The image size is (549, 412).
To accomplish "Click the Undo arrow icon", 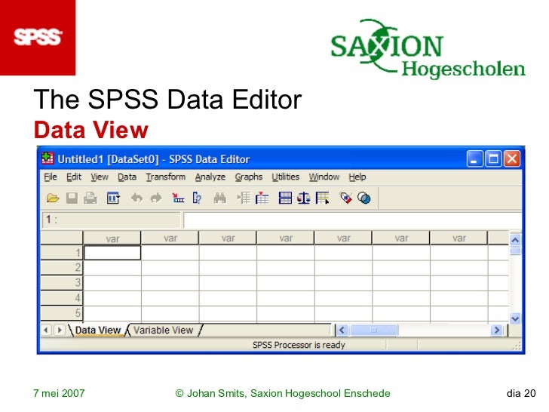I will [x=136, y=198].
